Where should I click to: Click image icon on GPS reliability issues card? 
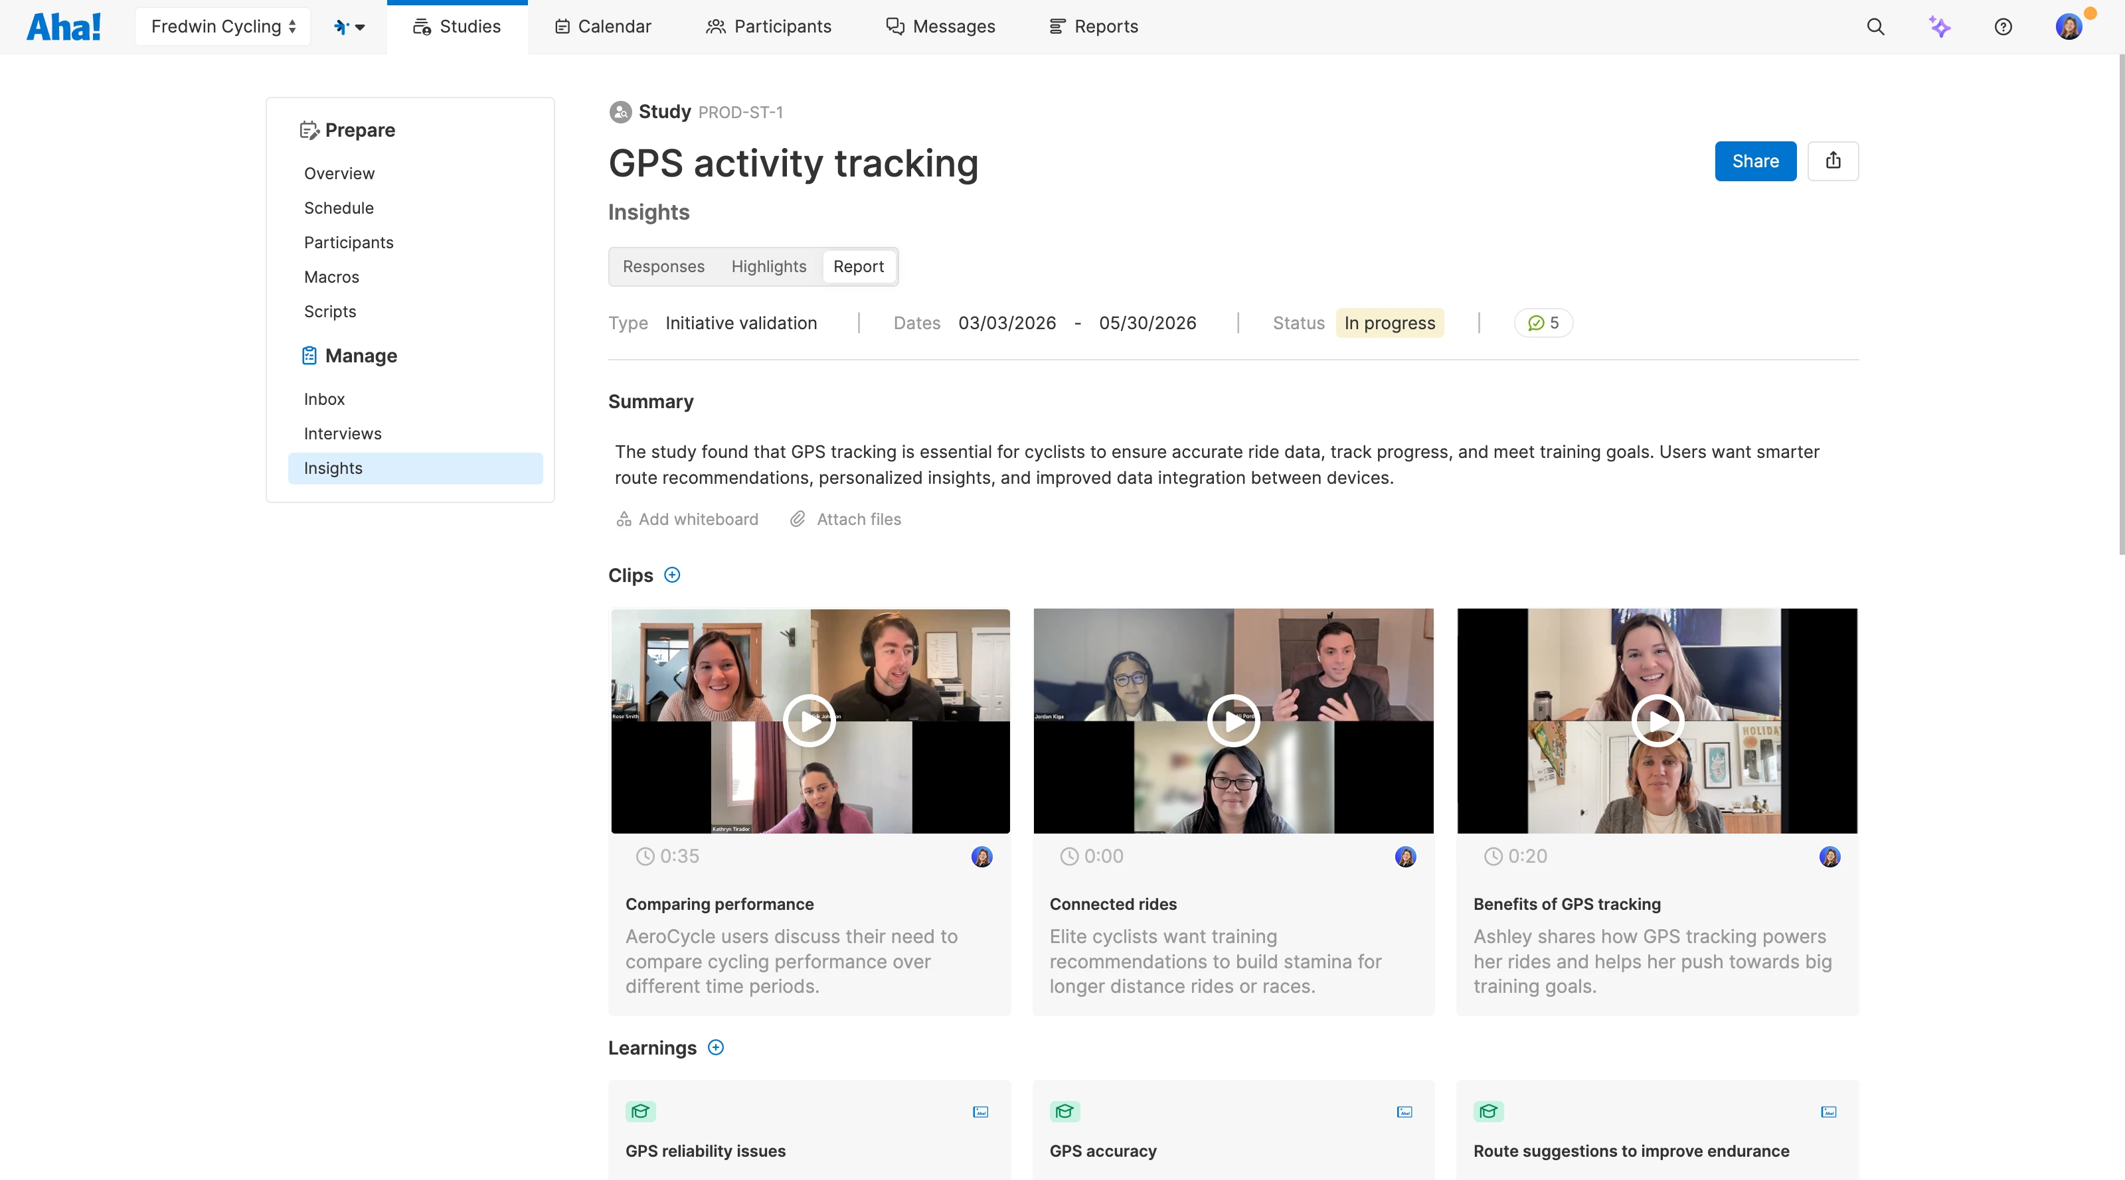[980, 1112]
